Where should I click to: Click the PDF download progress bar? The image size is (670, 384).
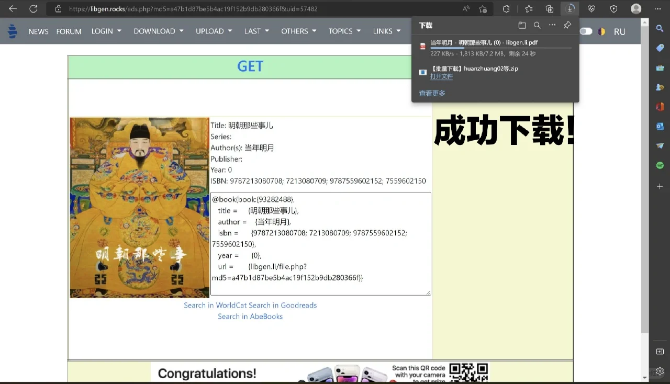(x=501, y=48)
